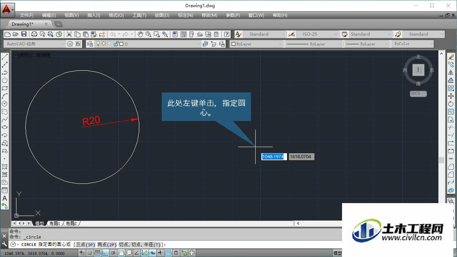Toggle Grid Display in the status bar
This screenshot has height=257, width=457.
(97, 253)
